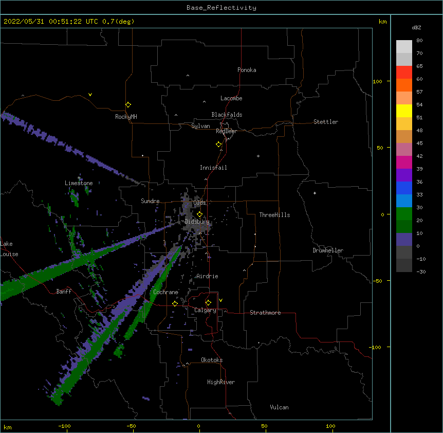Click the -100 tick on the bottom km axis
443x433 pixels.
[x=65, y=426]
